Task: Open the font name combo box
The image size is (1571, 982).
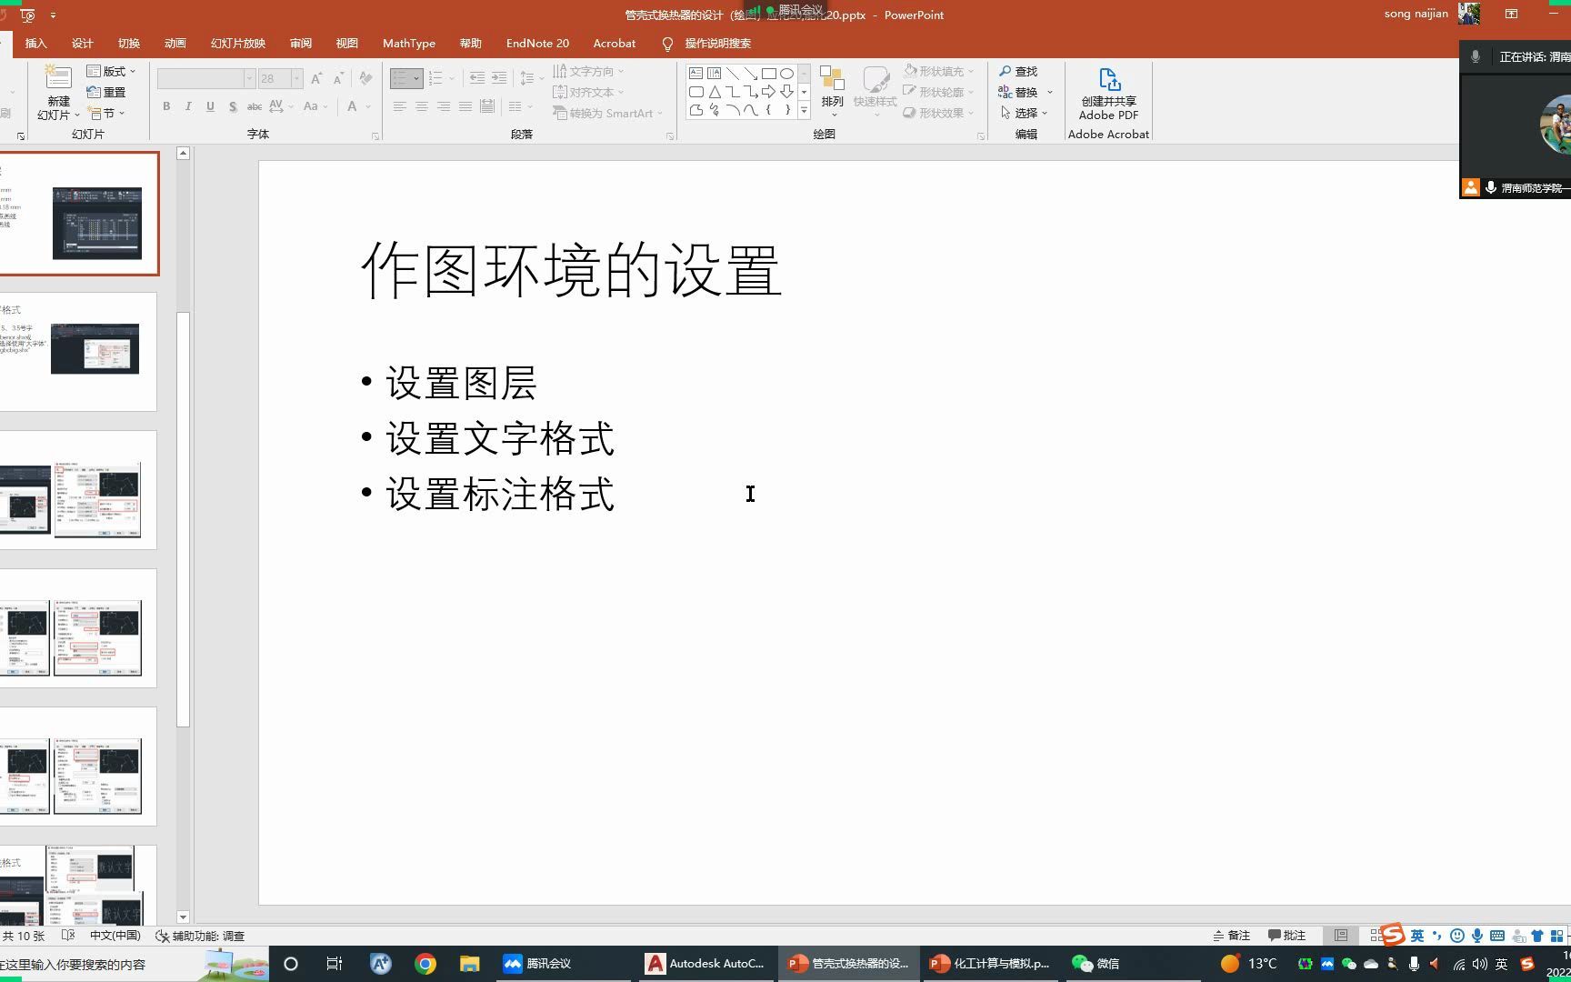Action: click(205, 79)
